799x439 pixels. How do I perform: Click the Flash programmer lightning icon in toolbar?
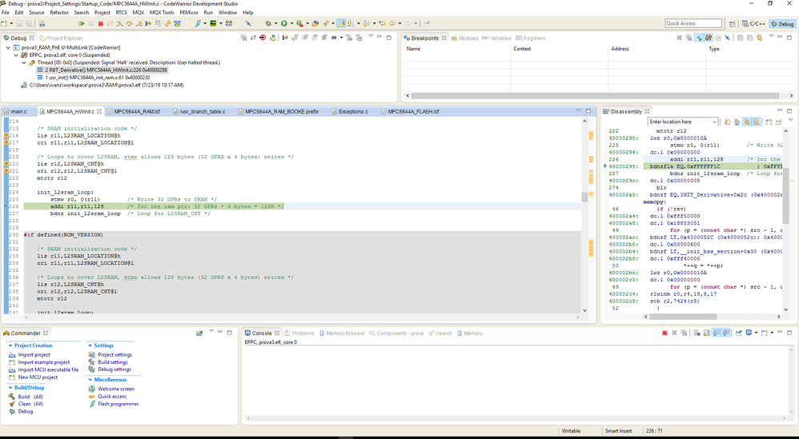coord(198,23)
